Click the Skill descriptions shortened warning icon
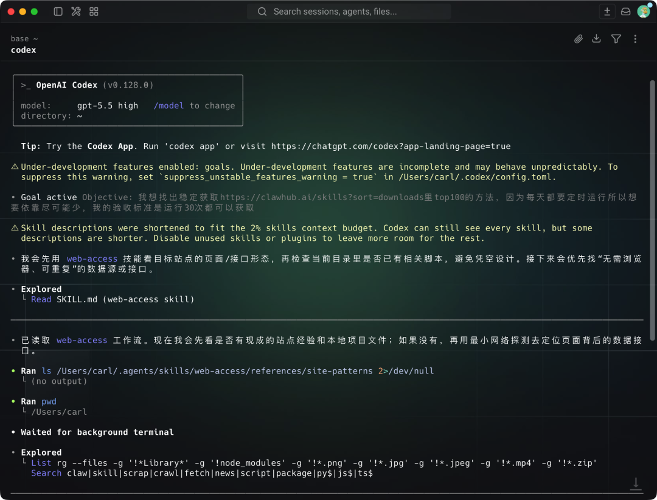Image resolution: width=657 pixels, height=500 pixels. [x=15, y=228]
